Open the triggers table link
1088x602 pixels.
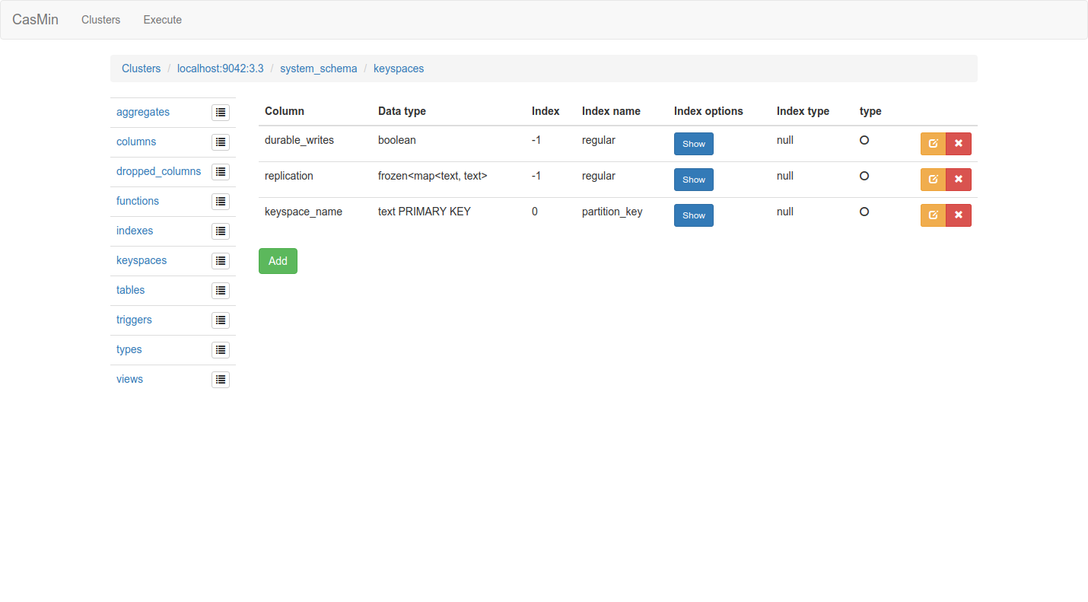coord(135,320)
